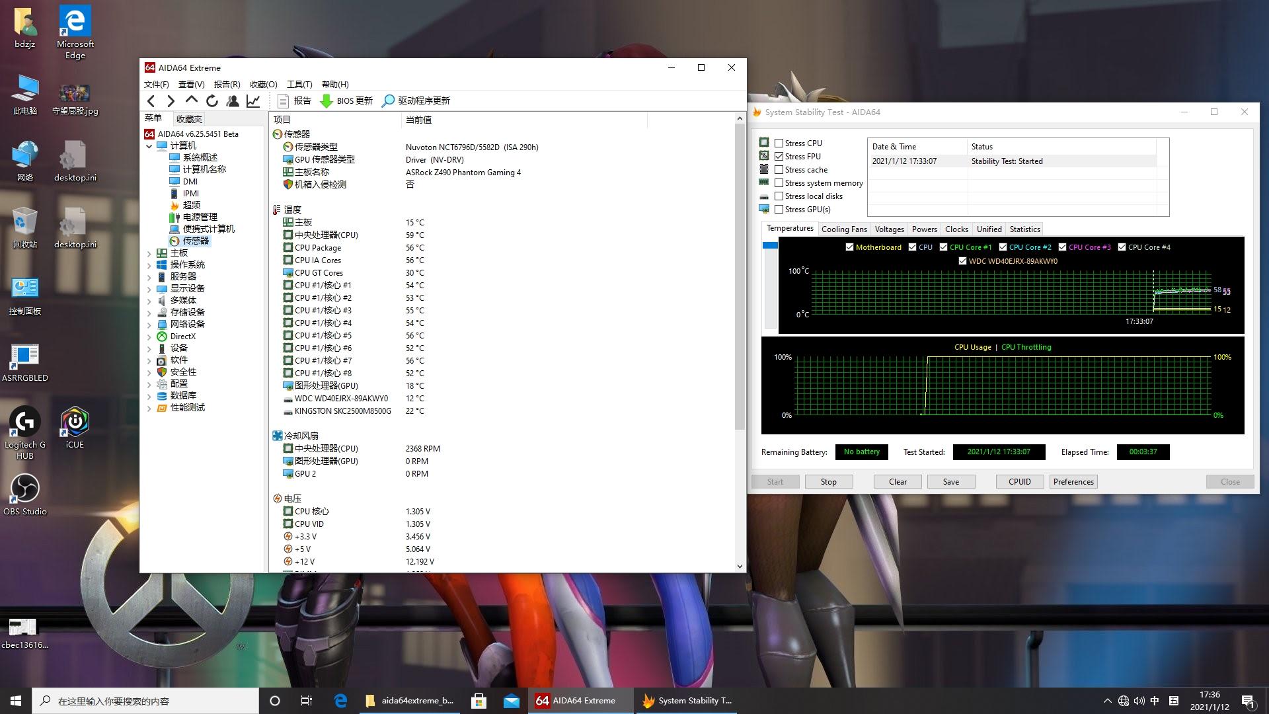Click the refresh icon in AIDA64 toolbar
Screen dimensions: 1269x714
point(212,100)
